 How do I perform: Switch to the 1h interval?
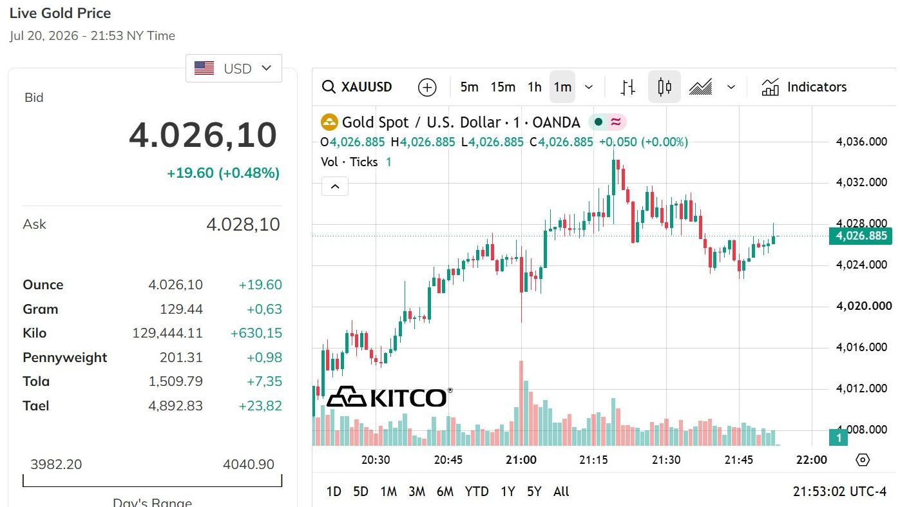pyautogui.click(x=534, y=87)
